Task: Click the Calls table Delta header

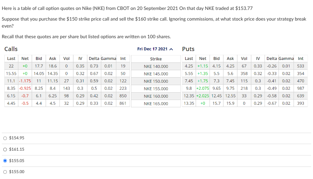Action: click(94, 58)
